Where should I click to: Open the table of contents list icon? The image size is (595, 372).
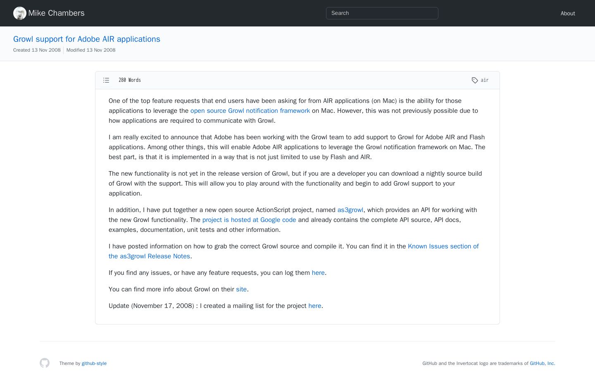[106, 80]
